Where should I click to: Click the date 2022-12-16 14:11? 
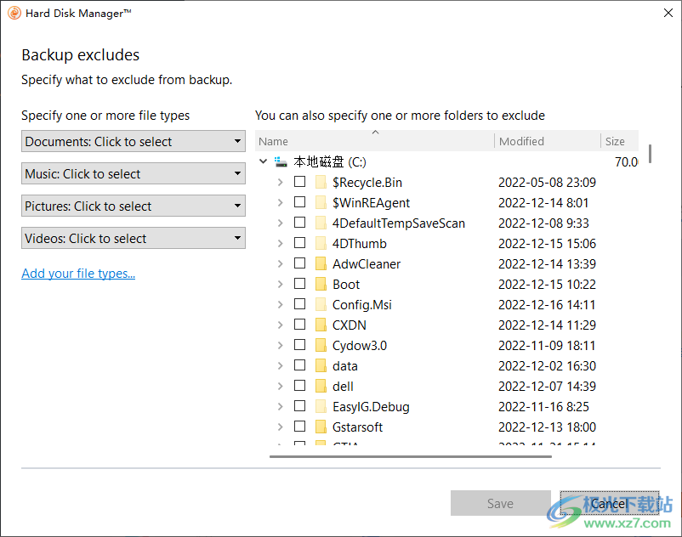pos(547,304)
